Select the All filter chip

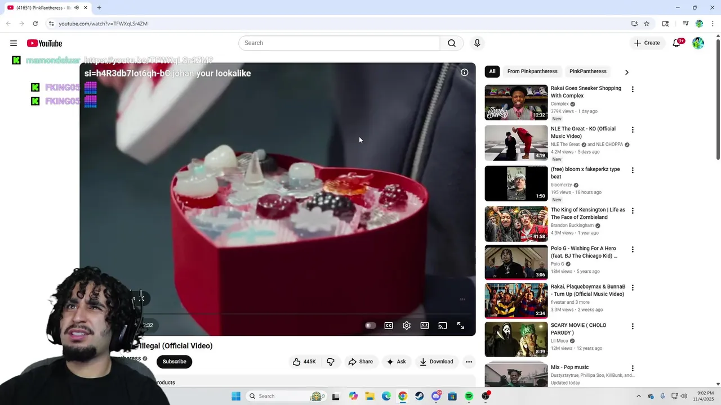pyautogui.click(x=492, y=71)
